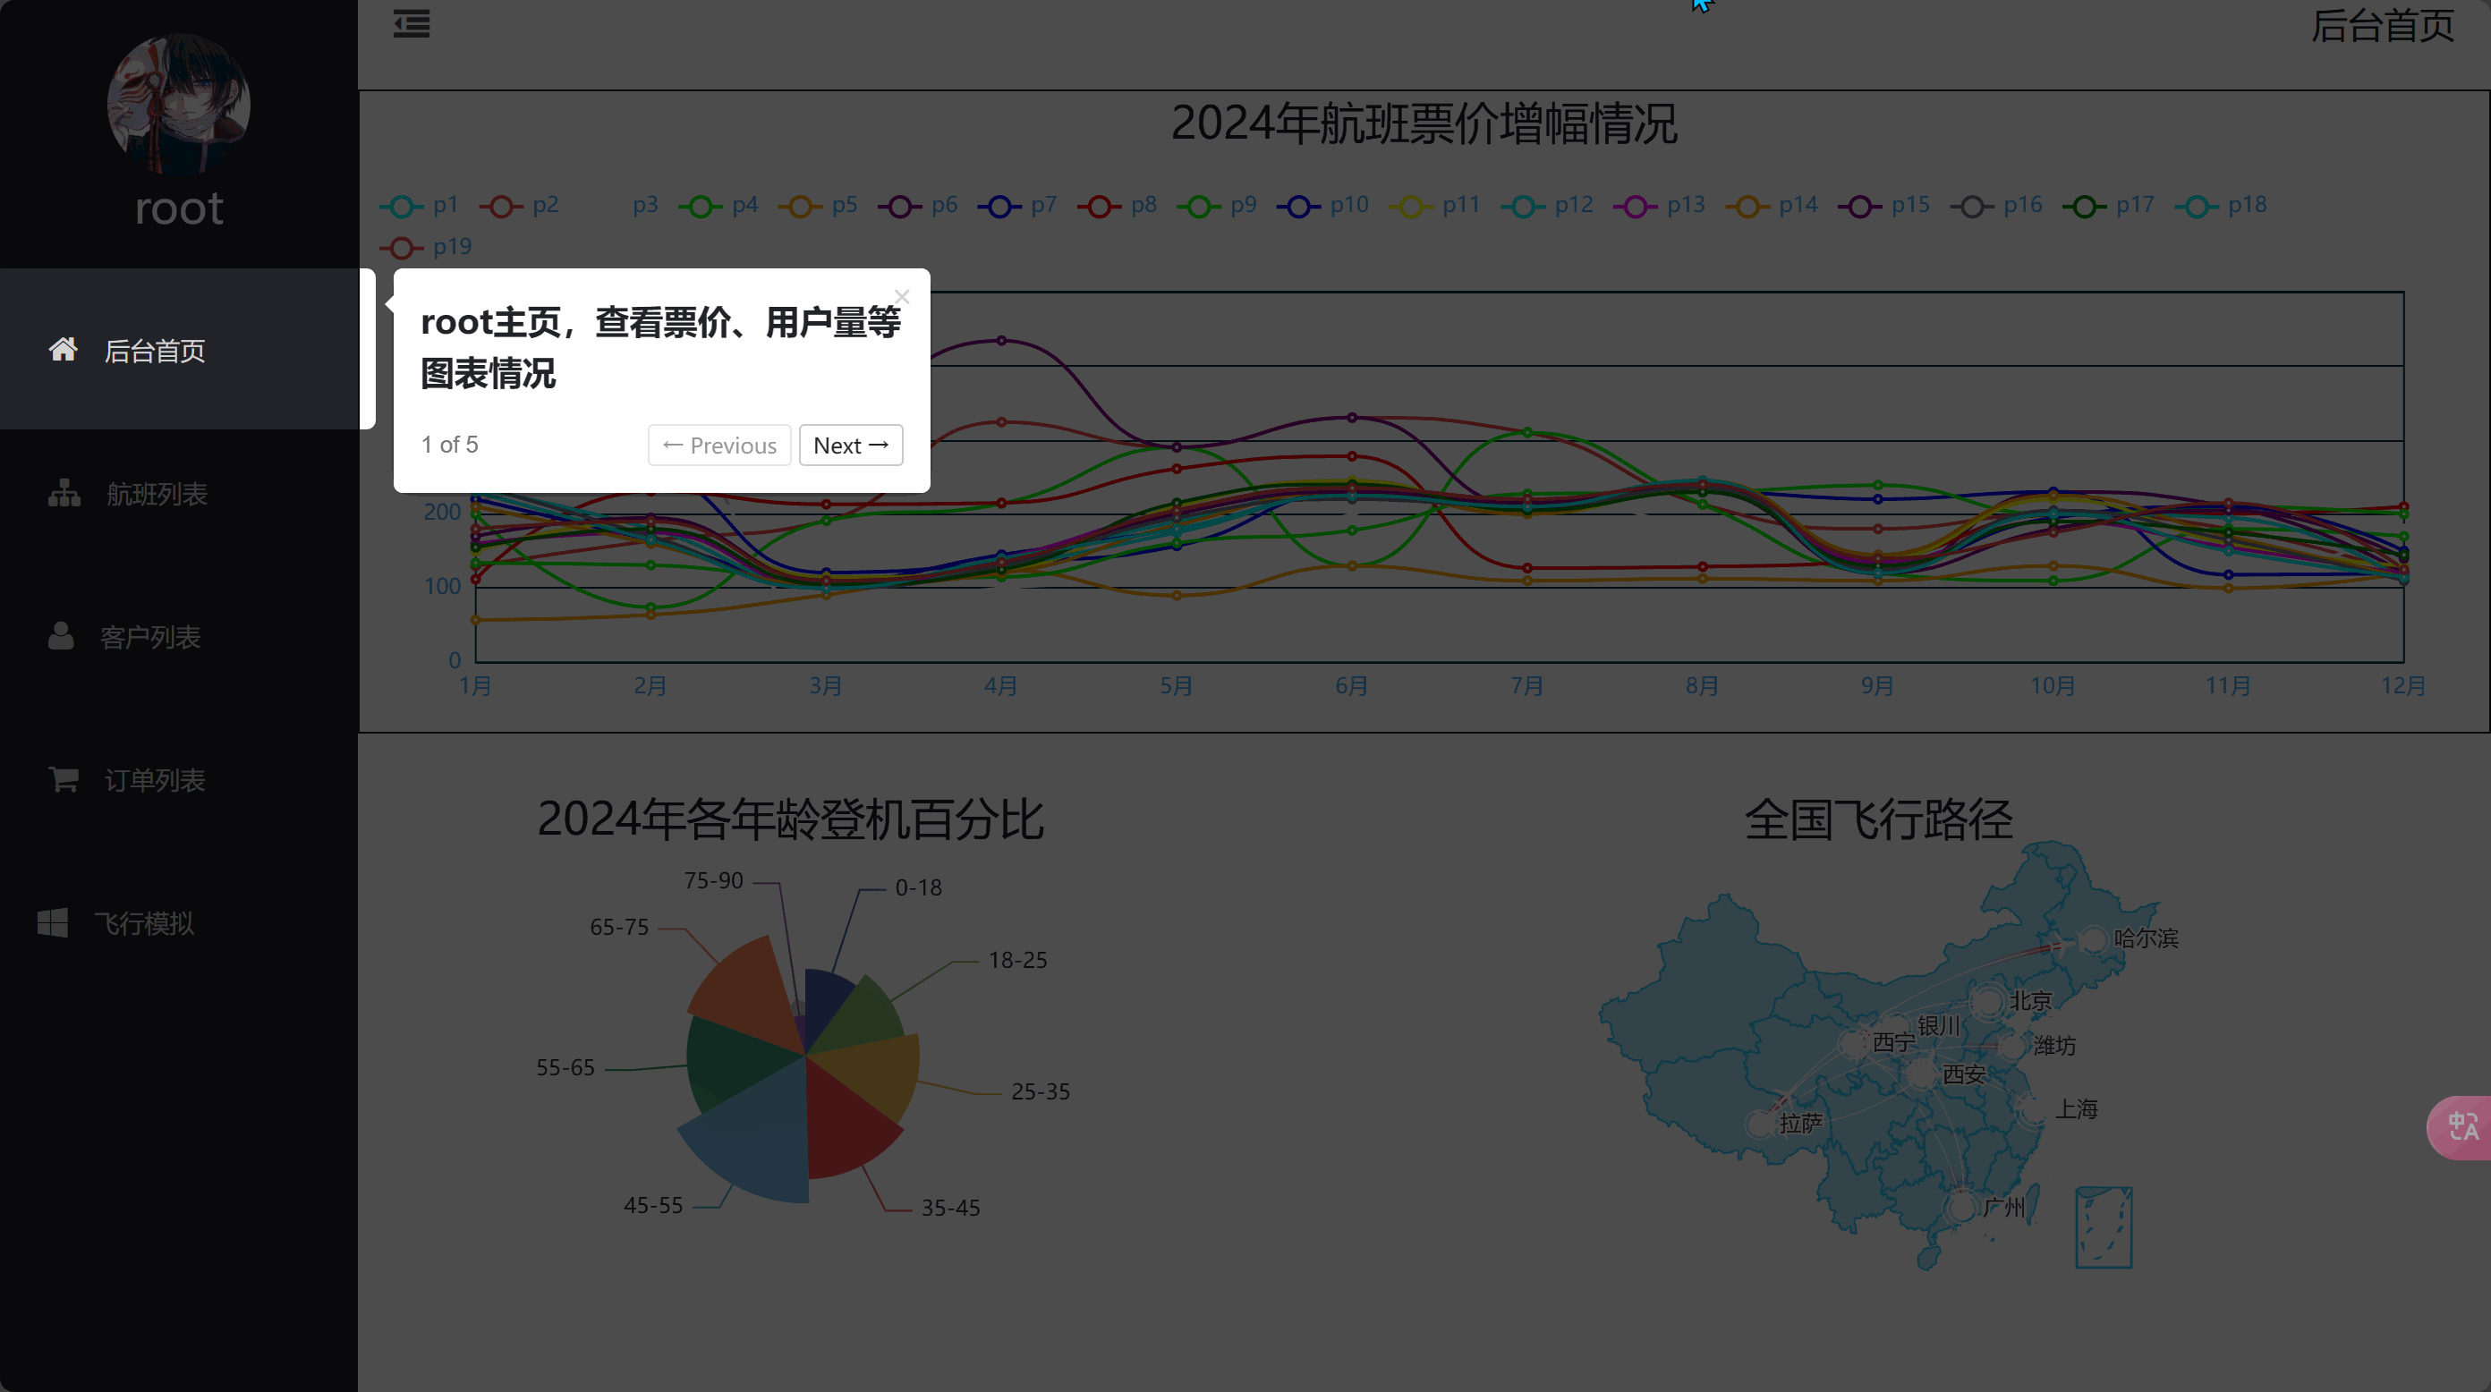Open the 航班列表 menu item

point(157,494)
